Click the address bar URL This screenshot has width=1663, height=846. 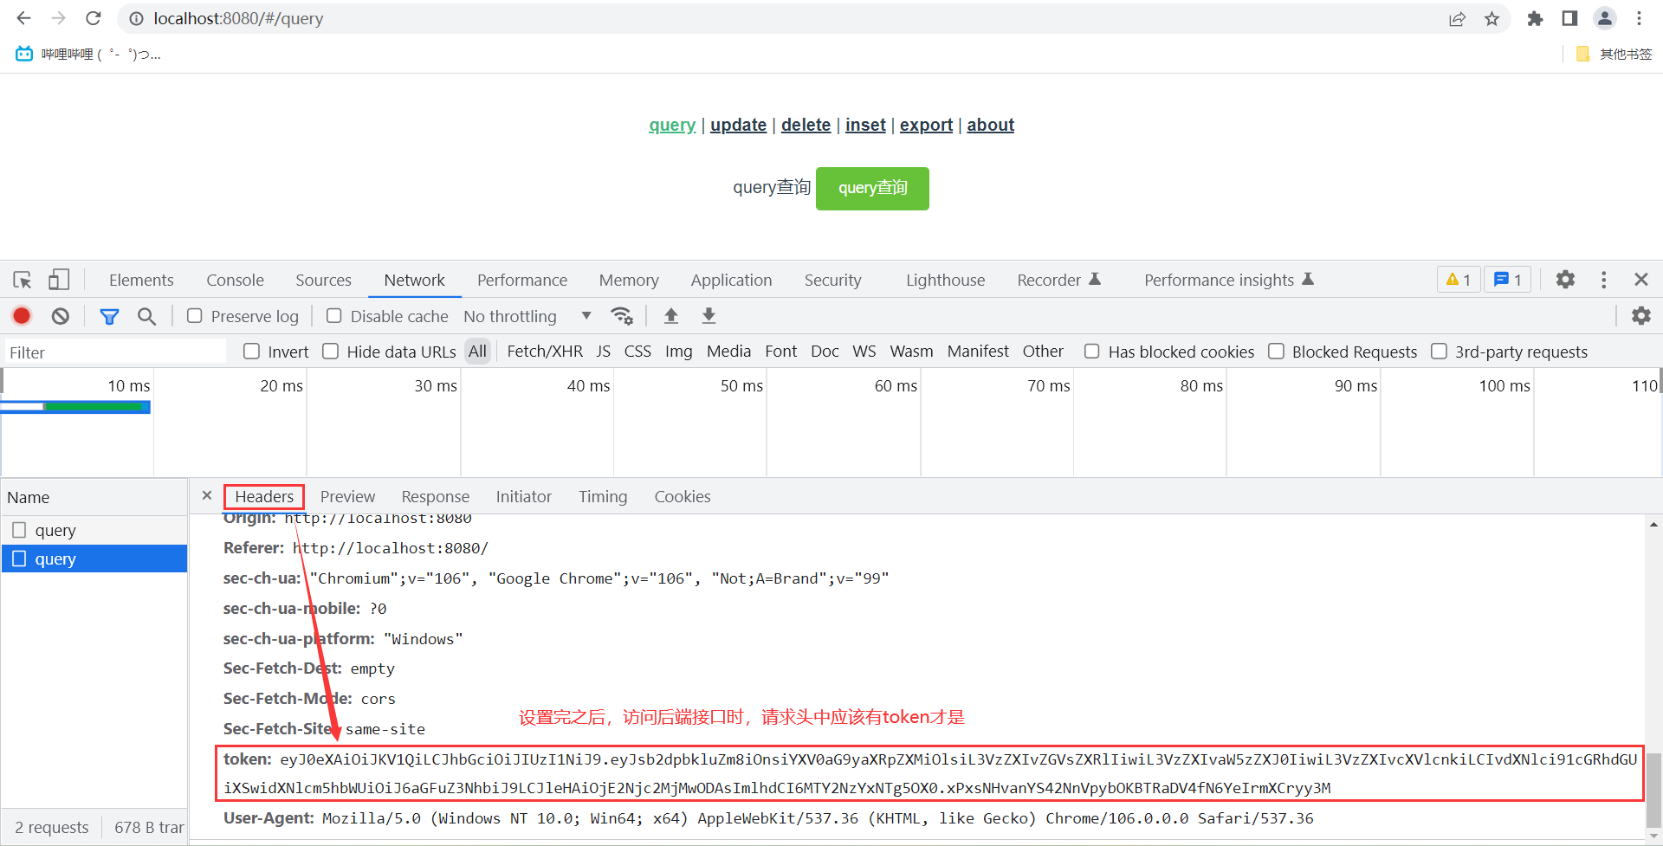[x=238, y=18]
